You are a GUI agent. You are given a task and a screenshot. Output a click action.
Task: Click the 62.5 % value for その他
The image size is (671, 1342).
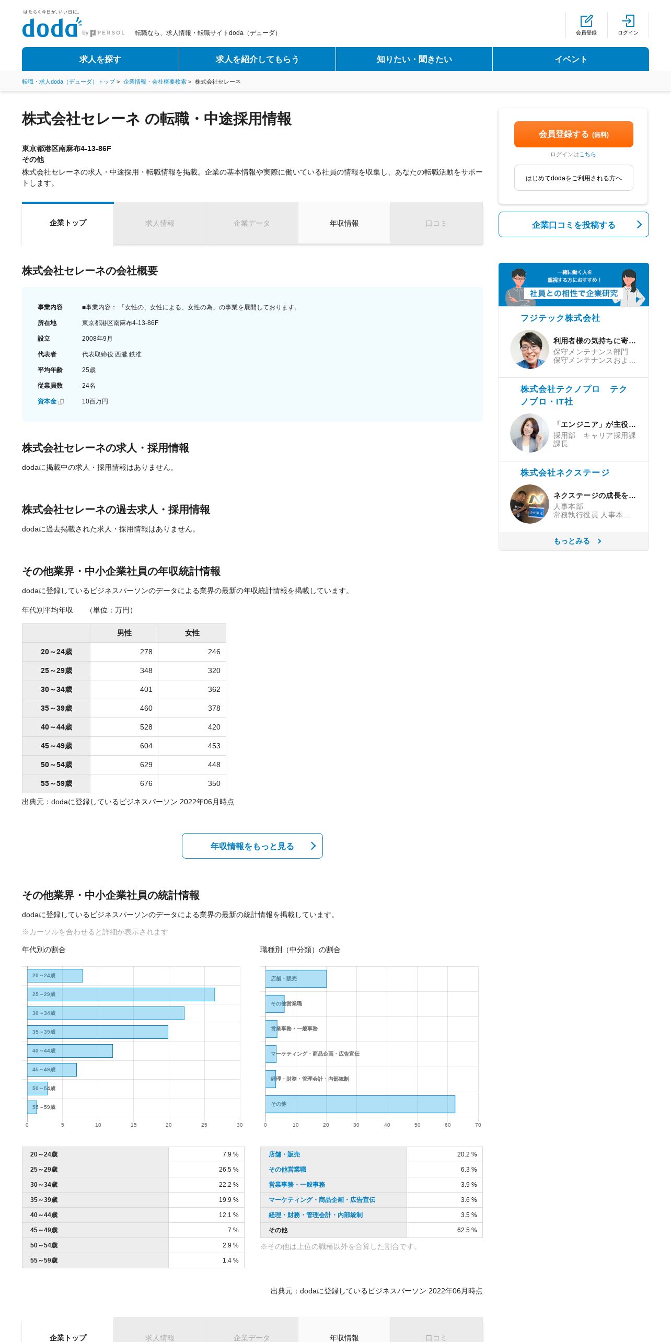tap(467, 1230)
